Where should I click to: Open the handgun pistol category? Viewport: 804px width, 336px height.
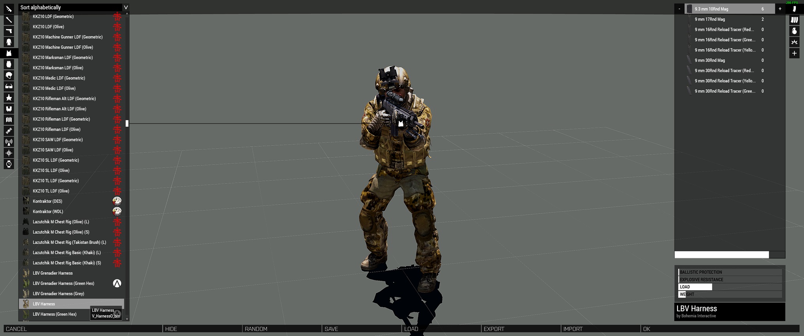[9, 31]
